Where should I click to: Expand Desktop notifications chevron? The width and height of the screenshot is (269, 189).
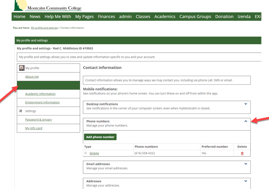tap(246, 104)
